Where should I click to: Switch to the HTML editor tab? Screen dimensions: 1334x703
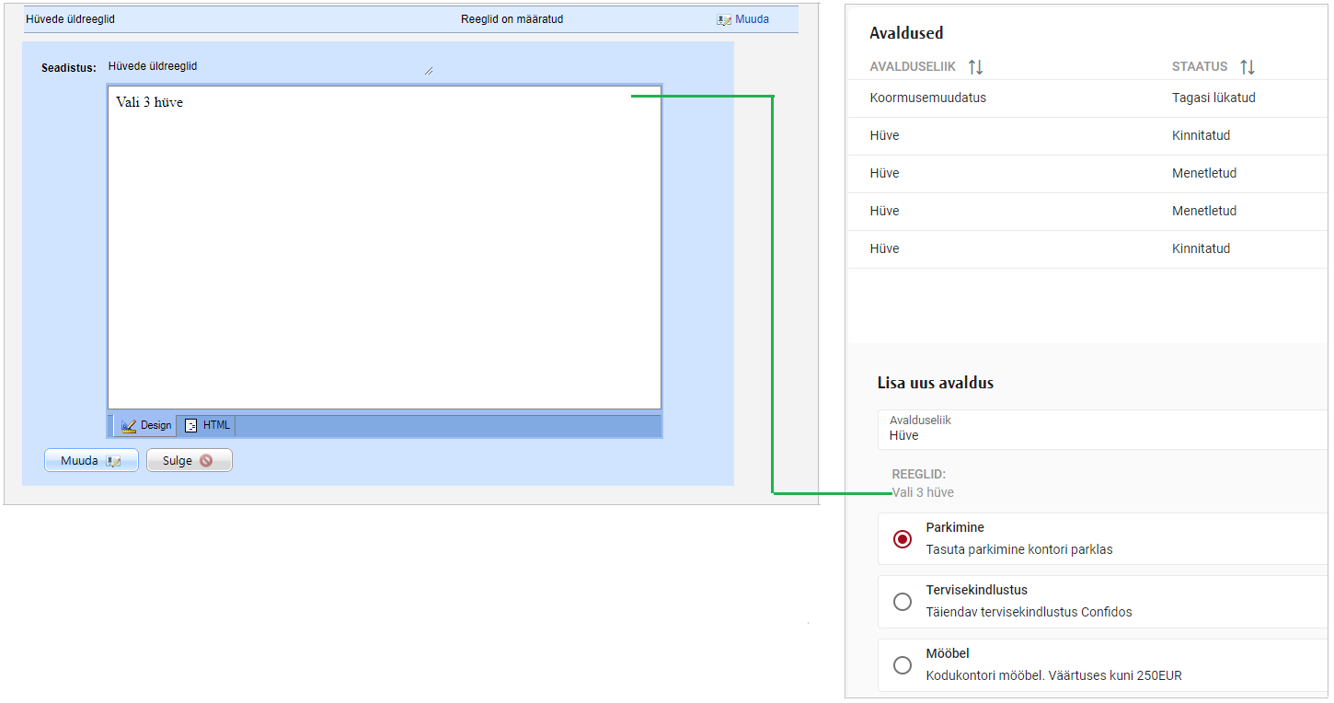tap(207, 425)
